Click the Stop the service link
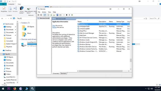Screen dimensions: 161x91 point(54,26)
